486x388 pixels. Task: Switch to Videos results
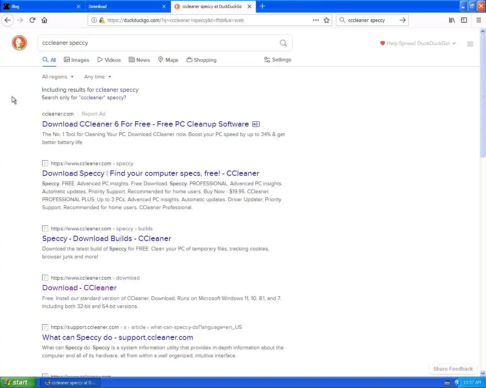pyautogui.click(x=109, y=60)
